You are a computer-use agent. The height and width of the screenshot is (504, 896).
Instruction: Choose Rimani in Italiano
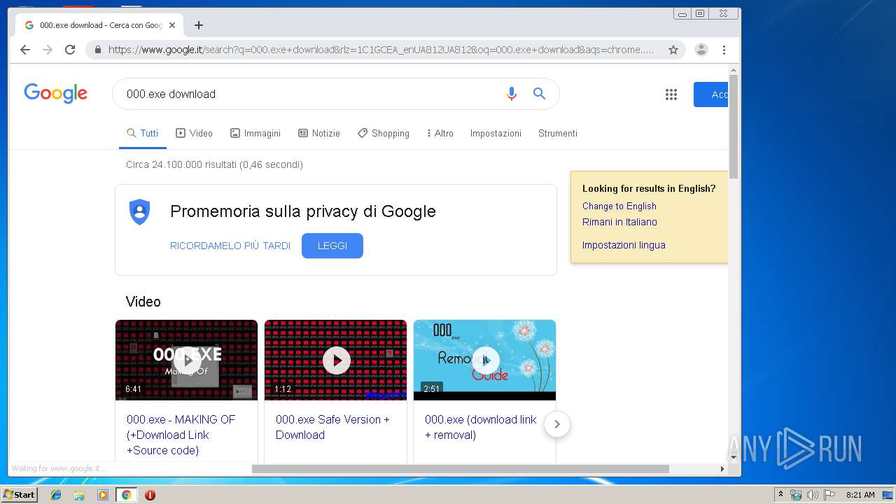click(619, 222)
